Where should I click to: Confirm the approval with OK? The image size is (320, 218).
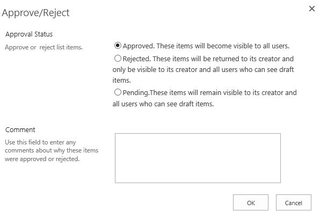(251, 202)
